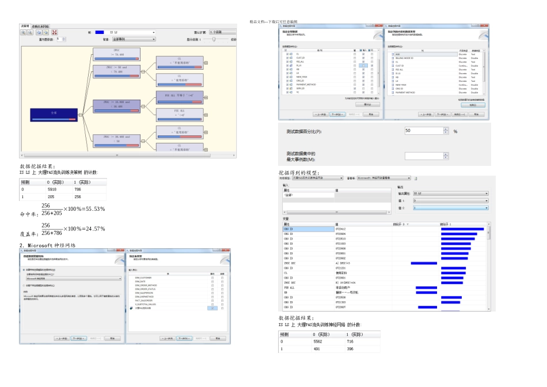
Task: Toggle the key checkbox for SERV_ID row
Action: pyautogui.click(x=355, y=88)
